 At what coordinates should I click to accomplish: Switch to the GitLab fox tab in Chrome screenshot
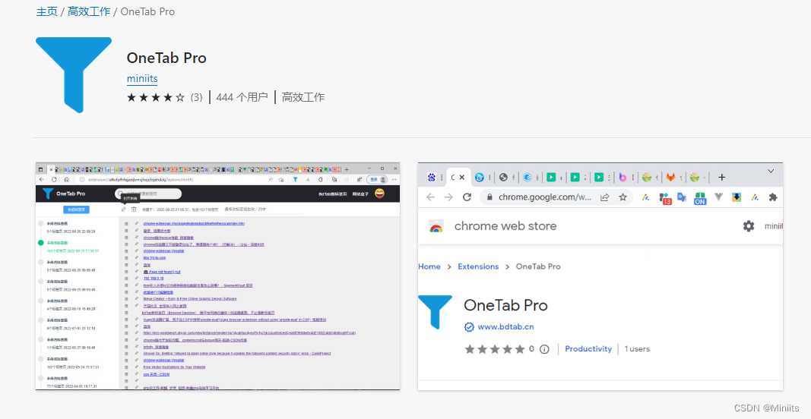[670, 177]
